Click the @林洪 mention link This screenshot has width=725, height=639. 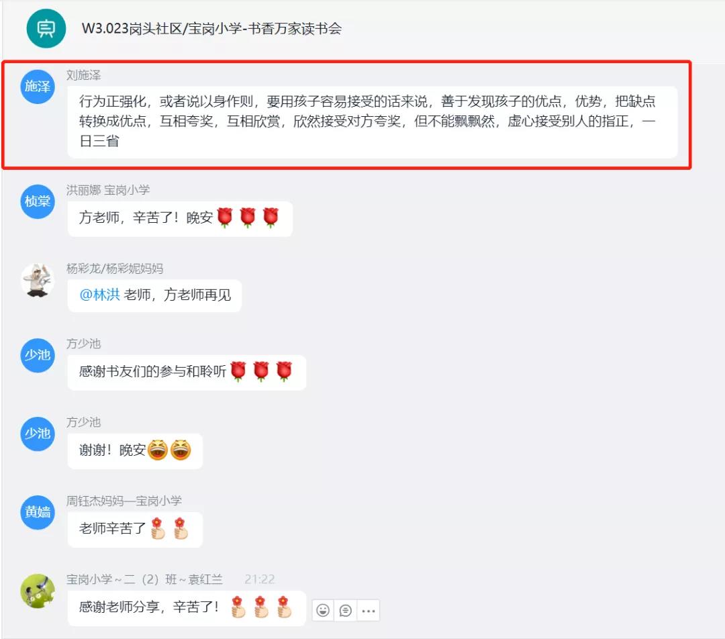[x=99, y=295]
